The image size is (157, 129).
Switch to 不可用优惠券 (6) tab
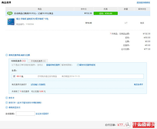coord(38,61)
